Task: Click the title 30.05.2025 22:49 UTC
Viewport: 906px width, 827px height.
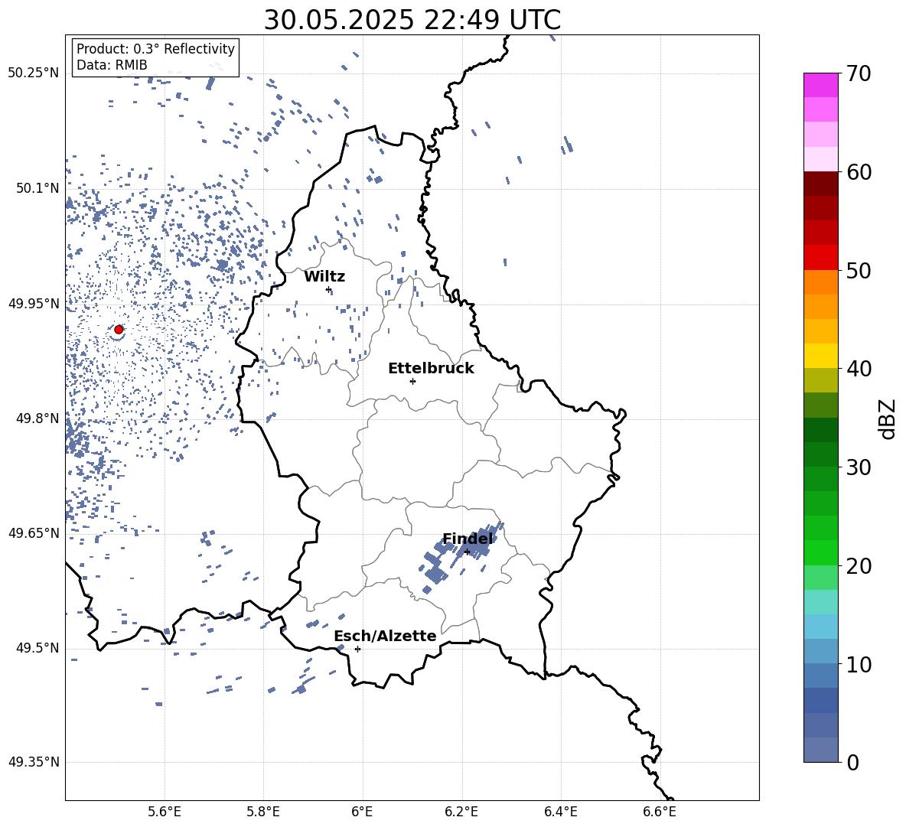Action: pos(412,20)
